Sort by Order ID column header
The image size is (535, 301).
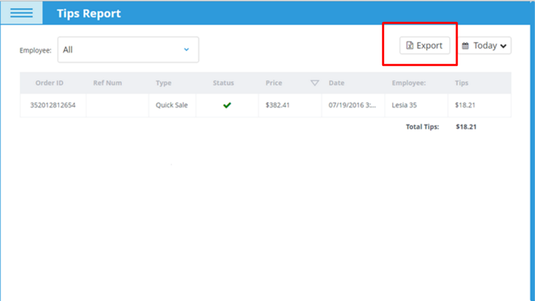tap(49, 83)
